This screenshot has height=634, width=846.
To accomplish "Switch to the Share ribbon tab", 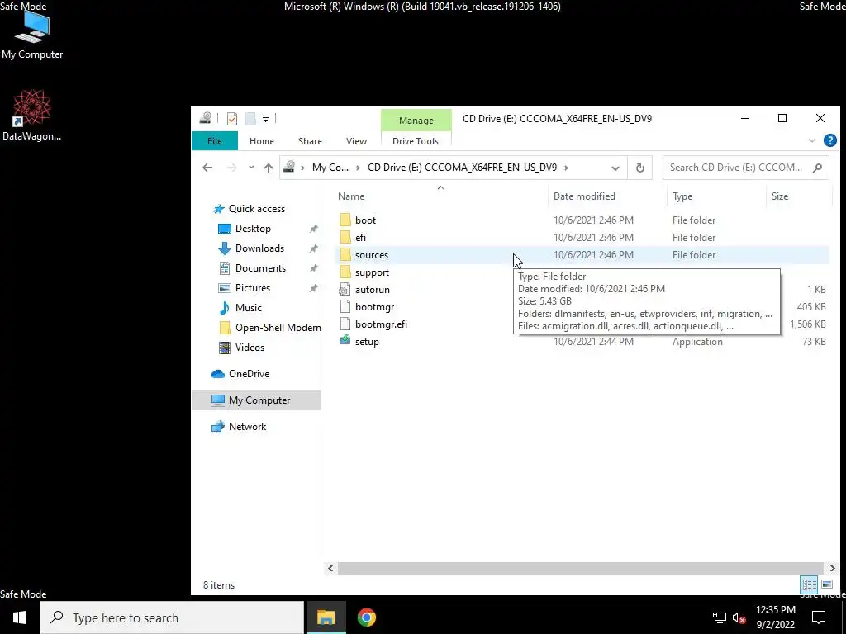I will [x=311, y=141].
